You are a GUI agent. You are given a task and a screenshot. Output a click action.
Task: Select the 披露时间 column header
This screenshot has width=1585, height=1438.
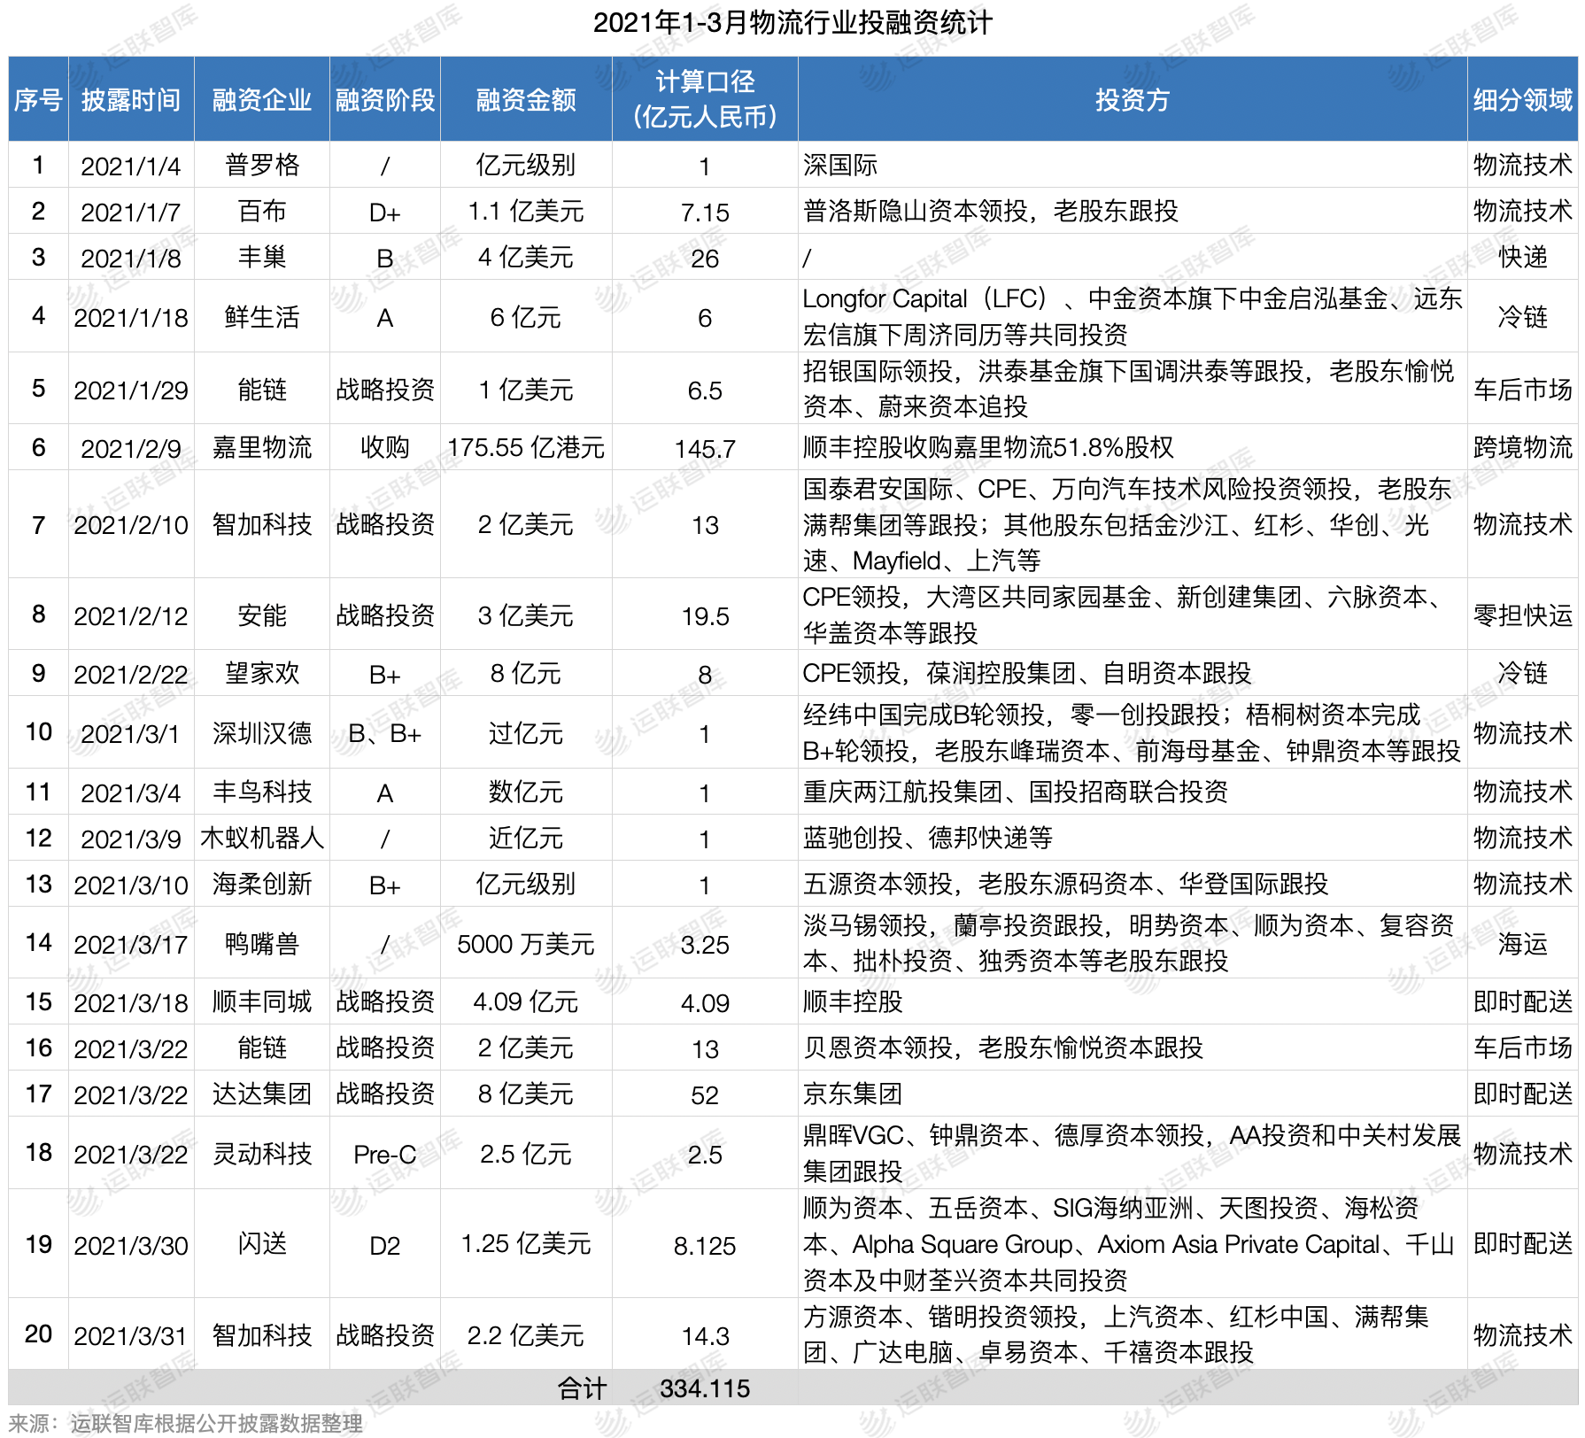tap(131, 100)
